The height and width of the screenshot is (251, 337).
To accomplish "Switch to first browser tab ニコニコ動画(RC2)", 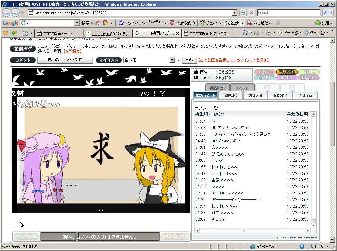I will [59, 33].
